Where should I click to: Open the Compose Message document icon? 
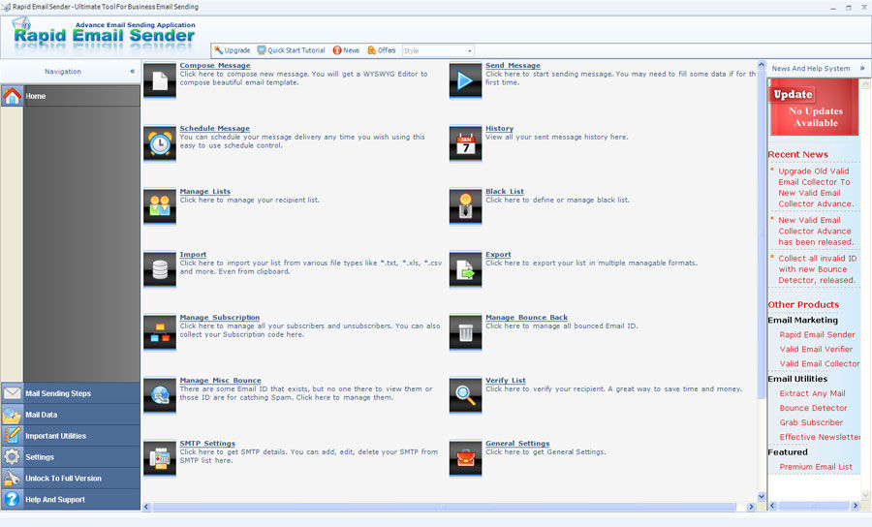point(160,80)
